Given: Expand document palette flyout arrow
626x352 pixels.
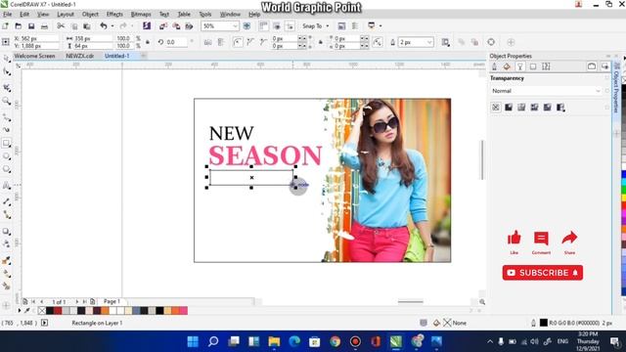Looking at the screenshot, I should pos(19,311).
